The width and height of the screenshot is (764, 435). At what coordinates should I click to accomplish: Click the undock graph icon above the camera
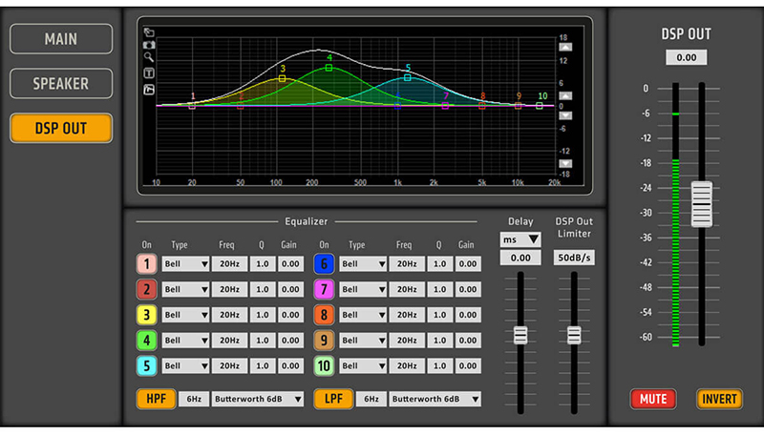coord(149,32)
